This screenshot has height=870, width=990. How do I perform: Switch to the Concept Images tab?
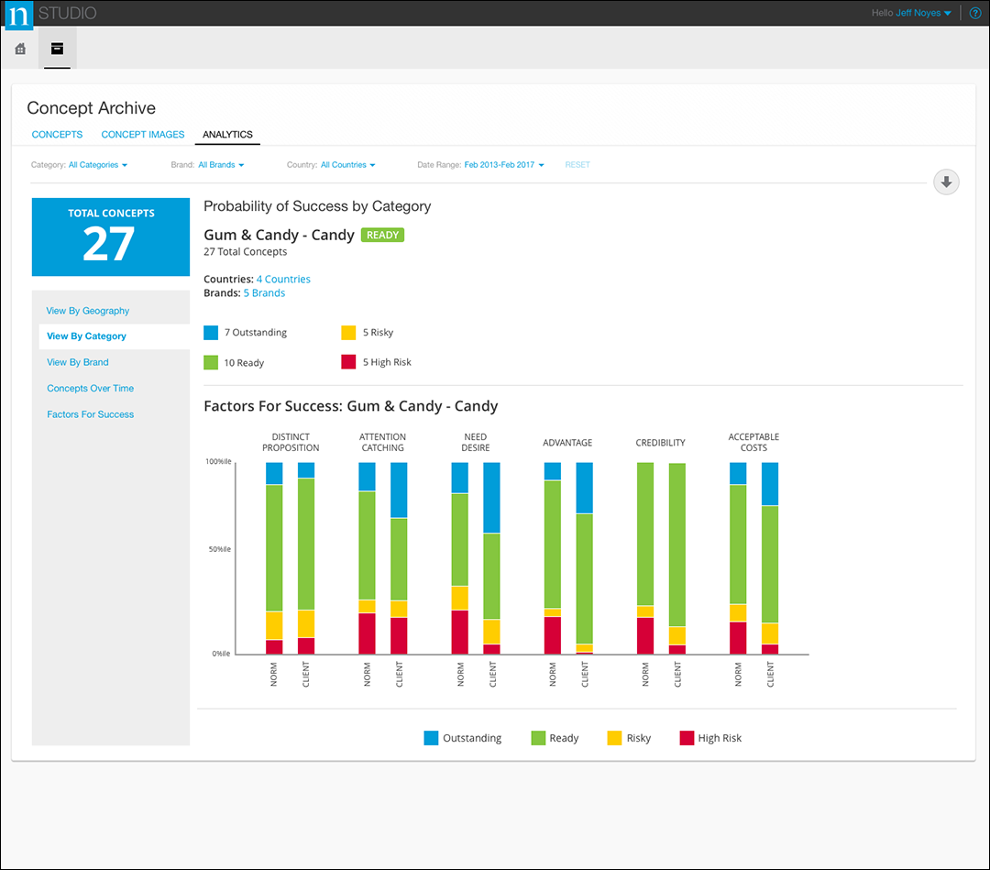pos(143,135)
